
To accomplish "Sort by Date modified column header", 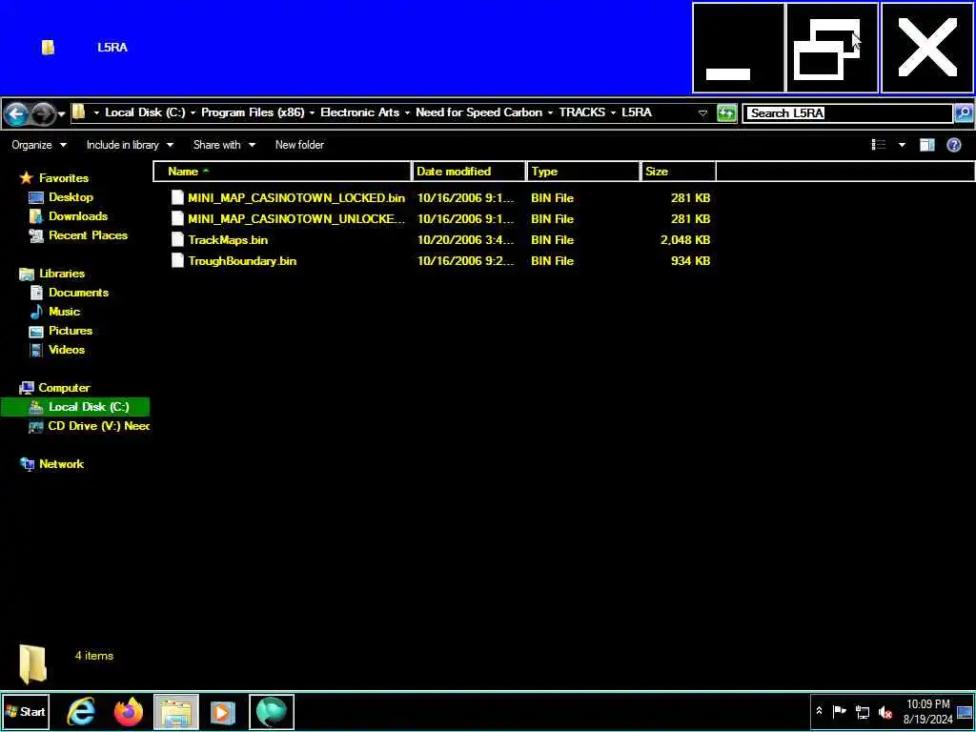I will [469, 172].
